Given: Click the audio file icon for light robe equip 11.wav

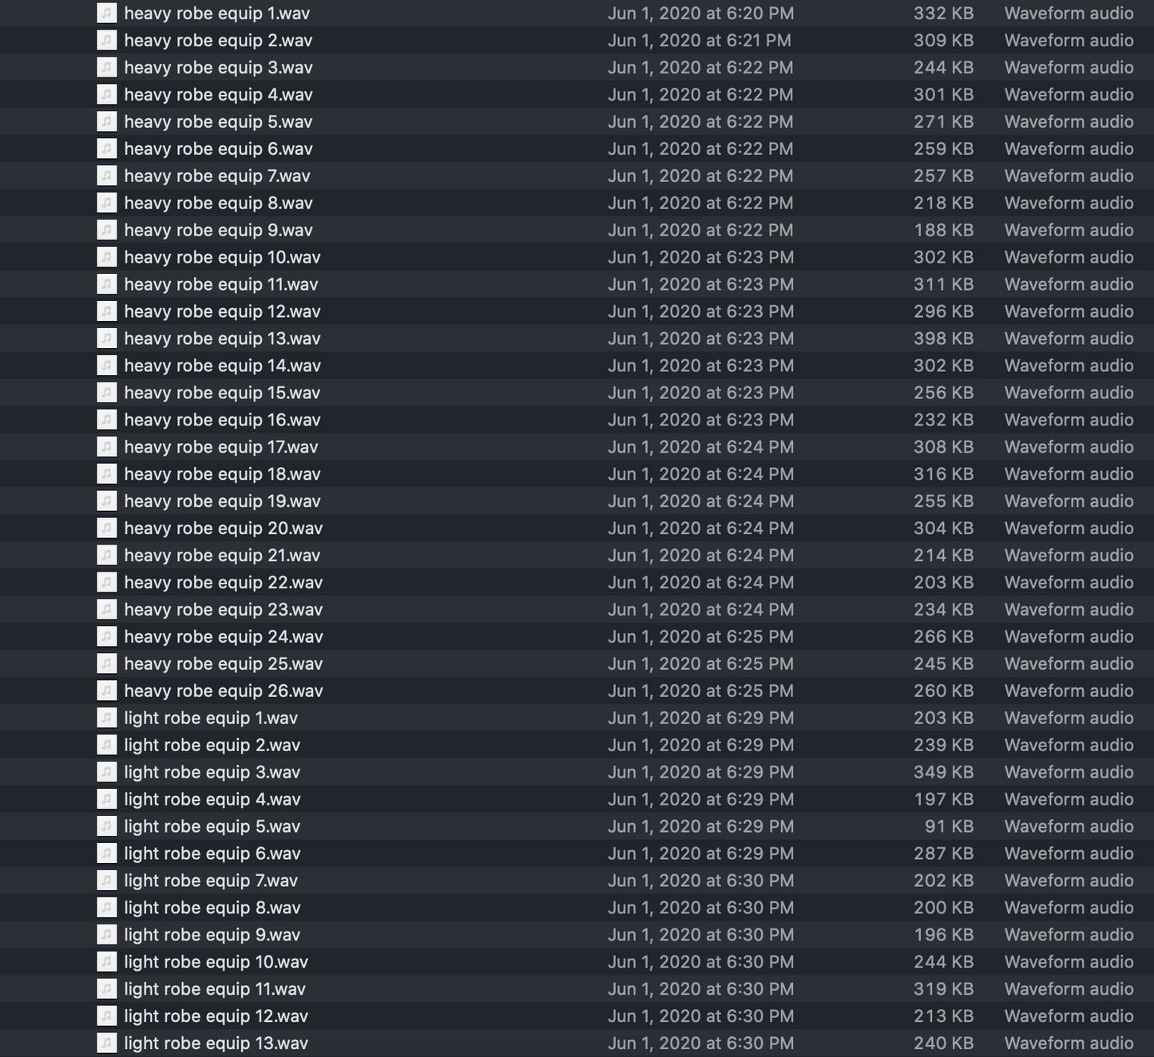Looking at the screenshot, I should coord(107,989).
